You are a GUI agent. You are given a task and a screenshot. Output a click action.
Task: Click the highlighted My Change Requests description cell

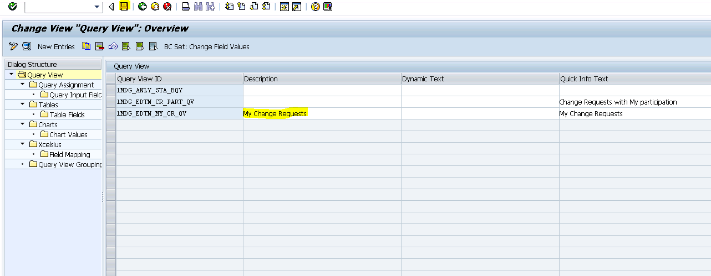tap(275, 113)
